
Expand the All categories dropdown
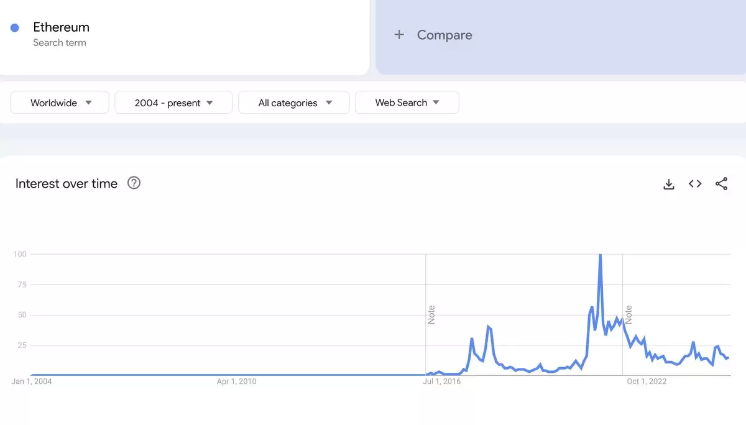pyautogui.click(x=294, y=103)
